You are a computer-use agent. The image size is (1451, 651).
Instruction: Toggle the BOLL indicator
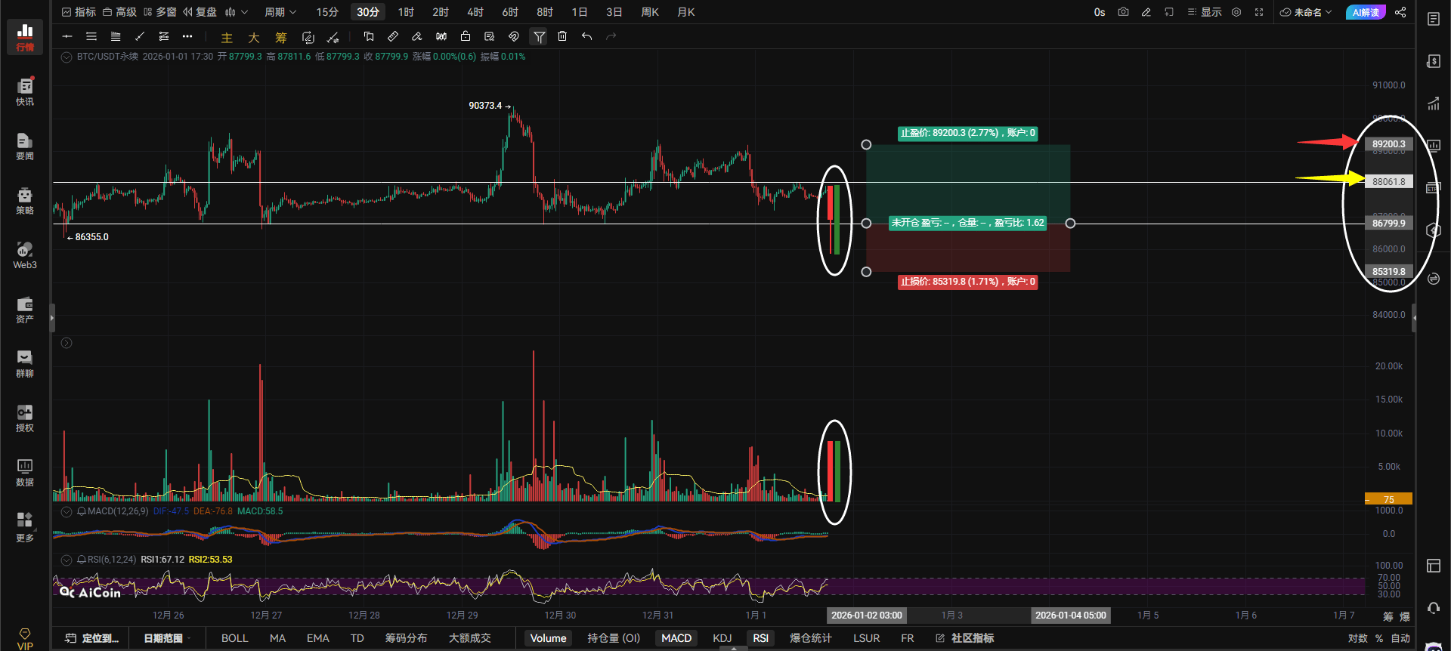(235, 638)
